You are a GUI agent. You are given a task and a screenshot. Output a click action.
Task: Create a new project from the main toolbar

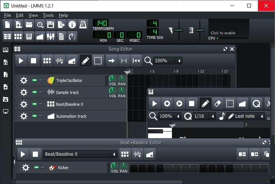pos(7,25)
